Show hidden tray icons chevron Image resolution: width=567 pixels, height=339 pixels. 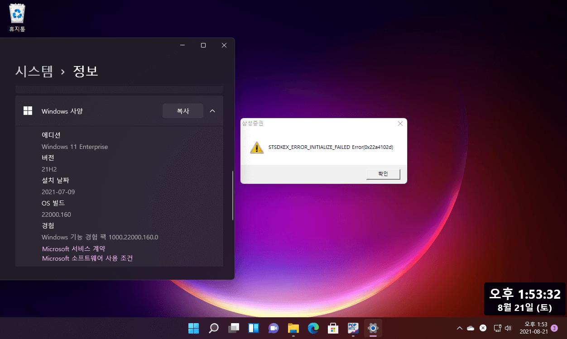point(459,328)
